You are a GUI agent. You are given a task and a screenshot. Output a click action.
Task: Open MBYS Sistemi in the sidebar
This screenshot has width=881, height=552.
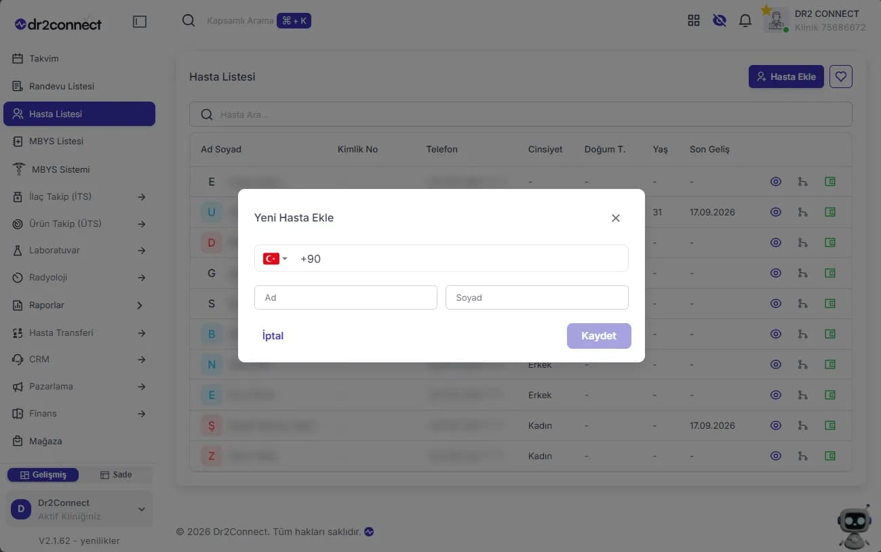pyautogui.click(x=79, y=169)
